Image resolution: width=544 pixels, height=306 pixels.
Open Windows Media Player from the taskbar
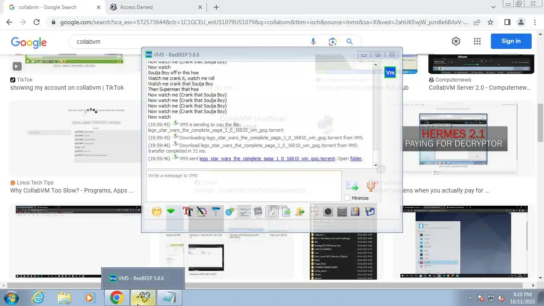(90, 297)
